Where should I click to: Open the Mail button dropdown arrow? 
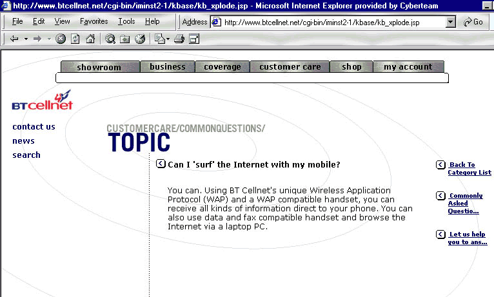click(x=168, y=39)
